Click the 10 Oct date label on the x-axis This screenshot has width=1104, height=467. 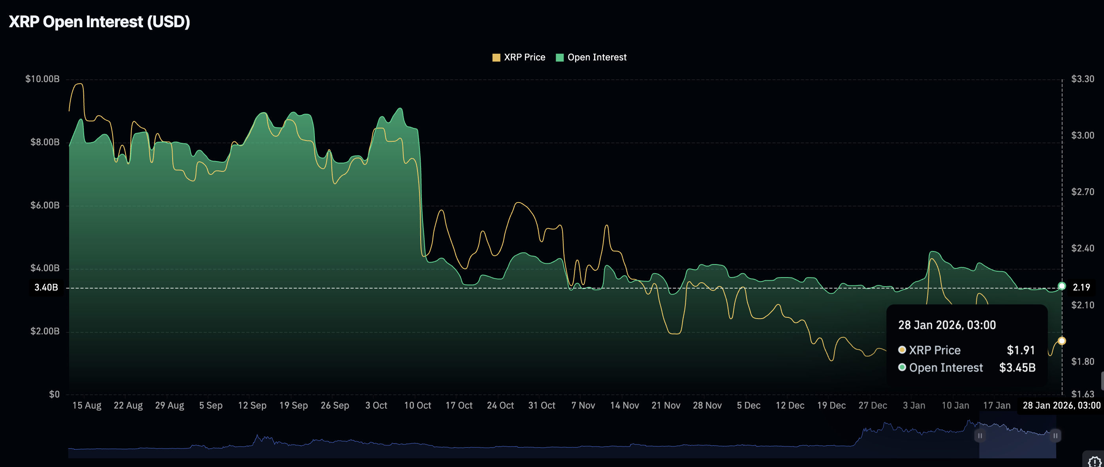tap(418, 405)
